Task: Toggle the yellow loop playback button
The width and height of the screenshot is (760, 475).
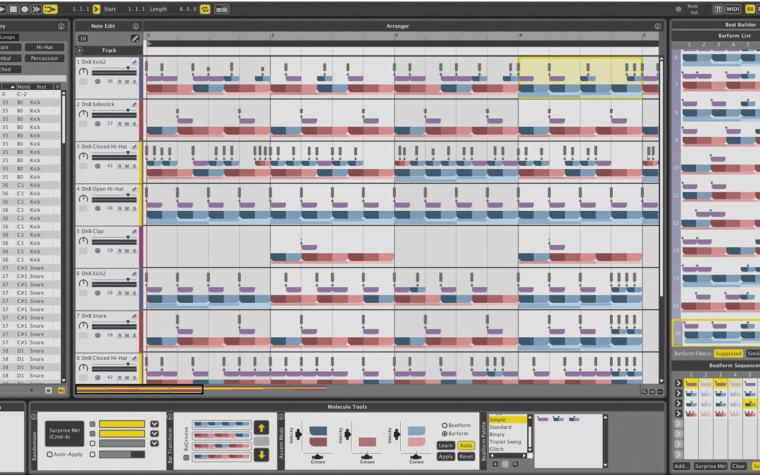Action: [205, 9]
